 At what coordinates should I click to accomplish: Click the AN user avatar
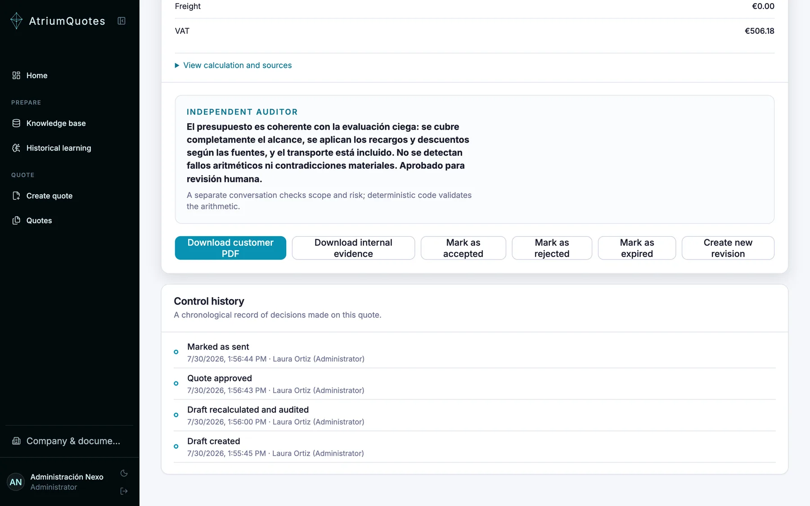(16, 482)
